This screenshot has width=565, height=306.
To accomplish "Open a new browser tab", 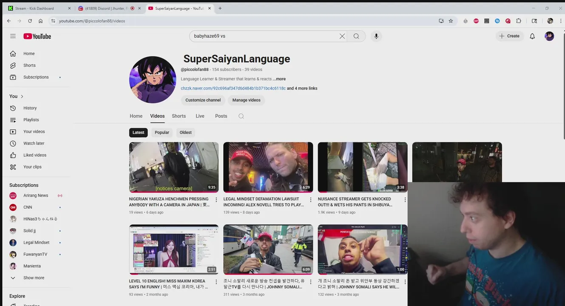I will pos(220,8).
